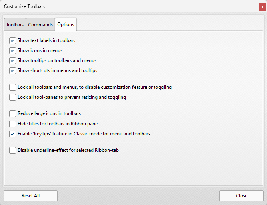
Task: Disable the KeyTips feature checkbox
Action: (13, 134)
